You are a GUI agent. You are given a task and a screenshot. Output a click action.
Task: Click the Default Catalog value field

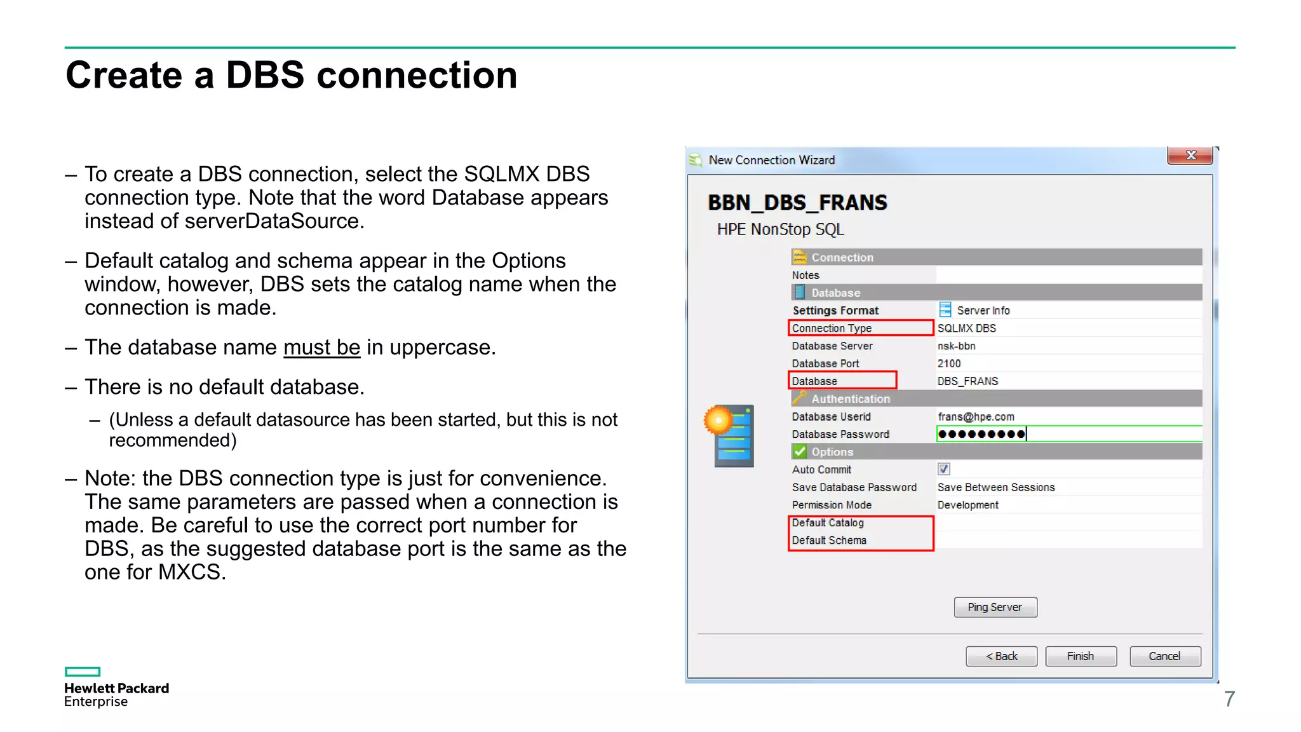(1069, 522)
